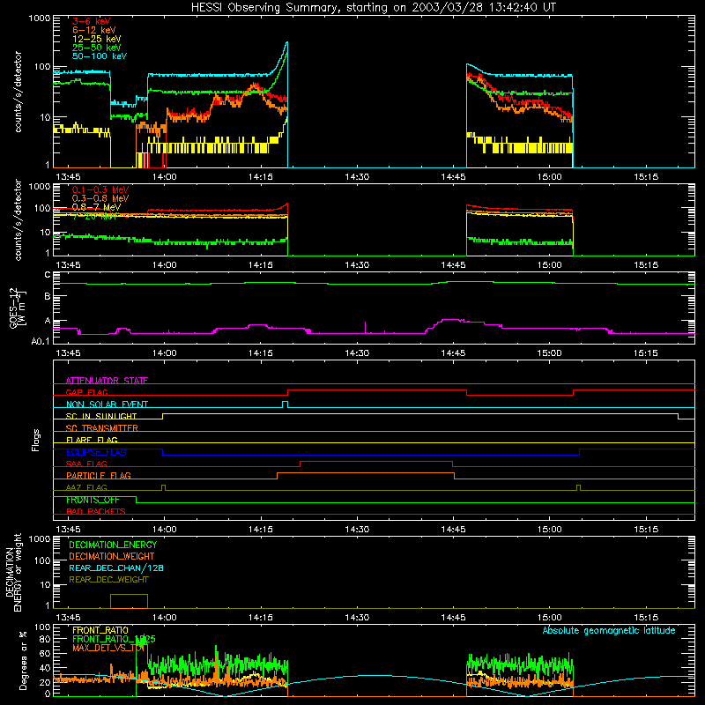Click the FLARE_FLAG label
Screen dimensions: 705x705
[92, 440]
